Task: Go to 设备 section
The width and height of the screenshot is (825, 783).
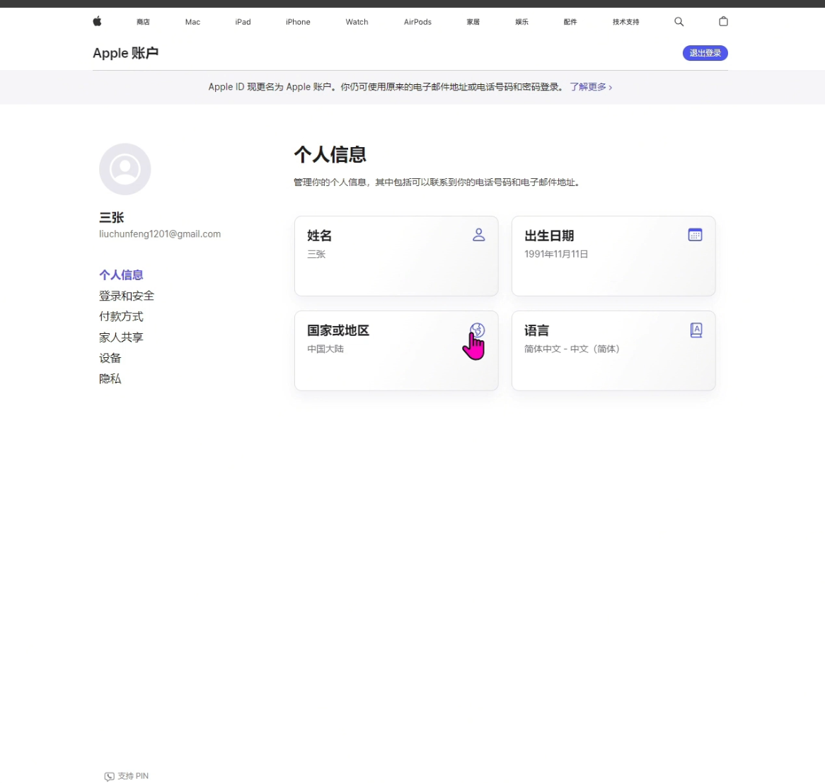Action: point(110,358)
